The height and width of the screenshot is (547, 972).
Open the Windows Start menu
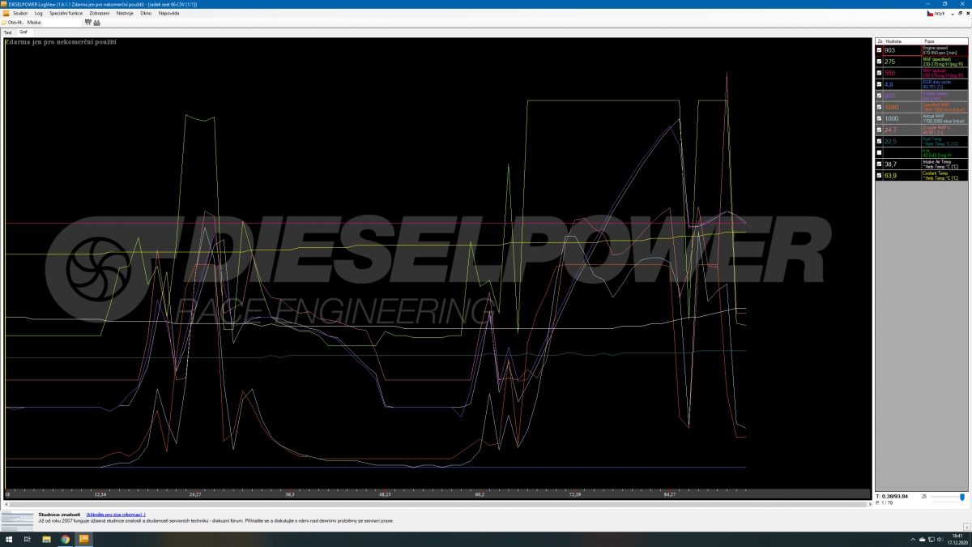pos(9,539)
